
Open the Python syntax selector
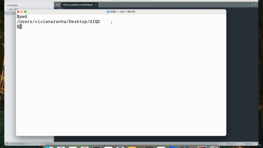(x=248, y=144)
